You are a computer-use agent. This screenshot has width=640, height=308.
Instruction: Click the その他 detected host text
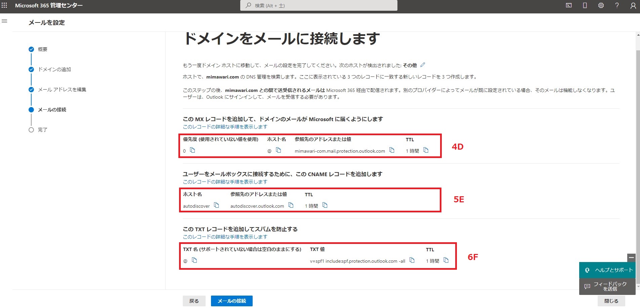point(410,65)
